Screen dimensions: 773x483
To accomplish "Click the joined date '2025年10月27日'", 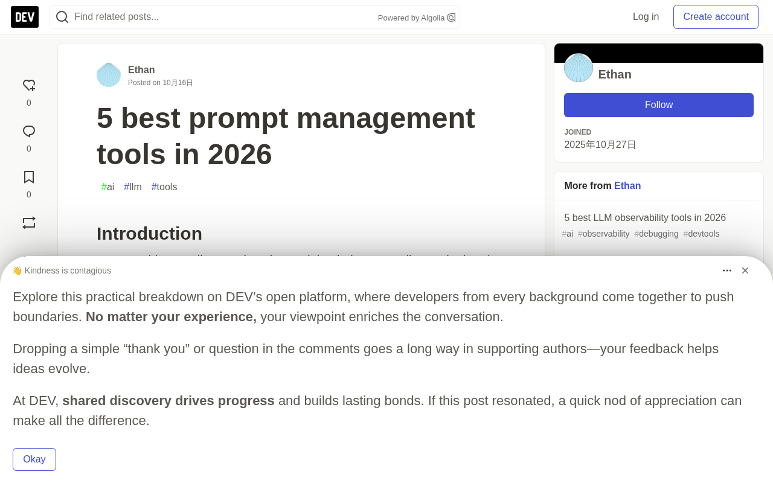I will pyautogui.click(x=600, y=145).
